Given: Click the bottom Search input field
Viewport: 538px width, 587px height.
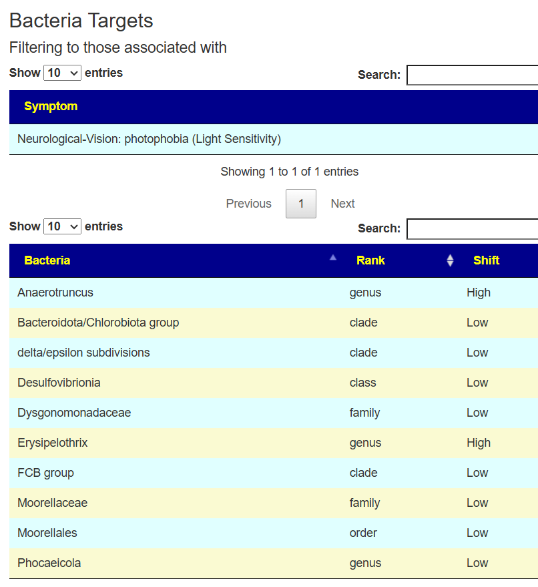Looking at the screenshot, I should 472,228.
